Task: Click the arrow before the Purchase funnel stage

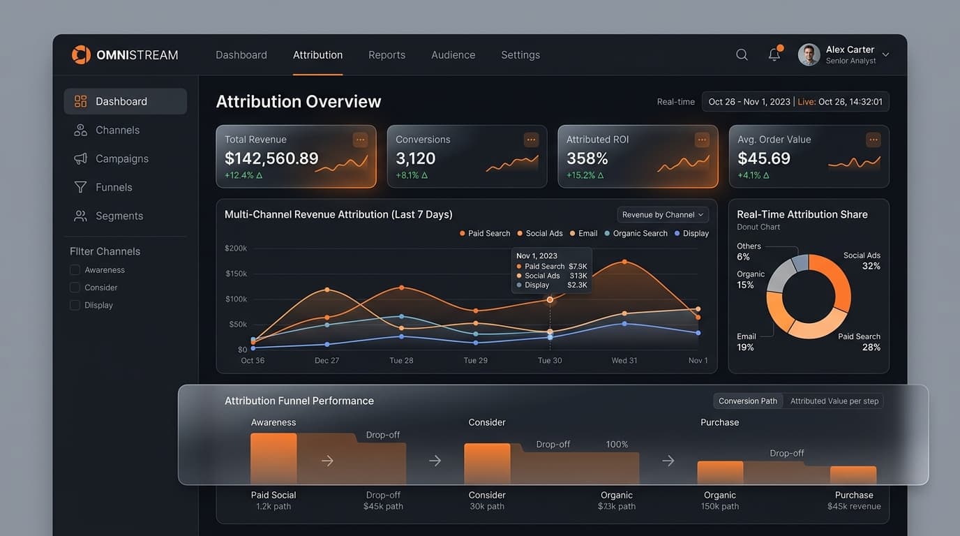Action: pyautogui.click(x=668, y=461)
